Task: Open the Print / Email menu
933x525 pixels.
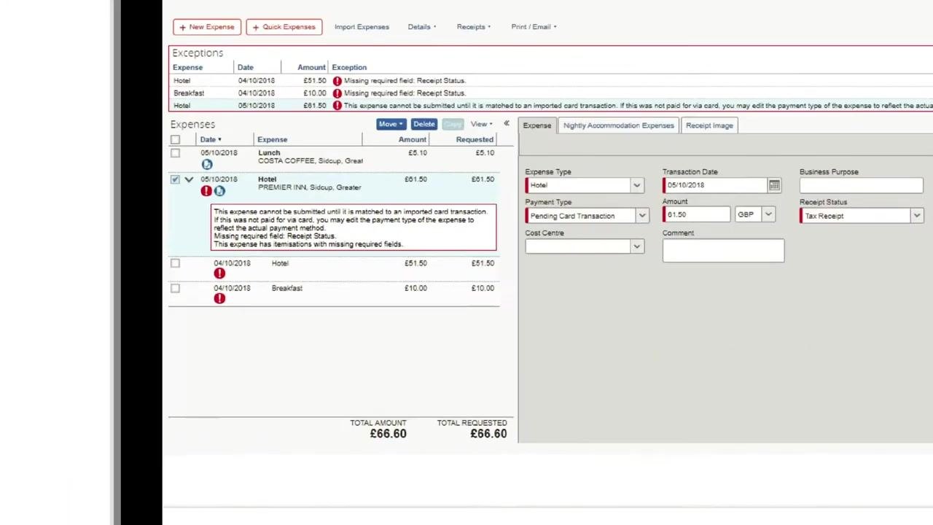Action: (534, 27)
